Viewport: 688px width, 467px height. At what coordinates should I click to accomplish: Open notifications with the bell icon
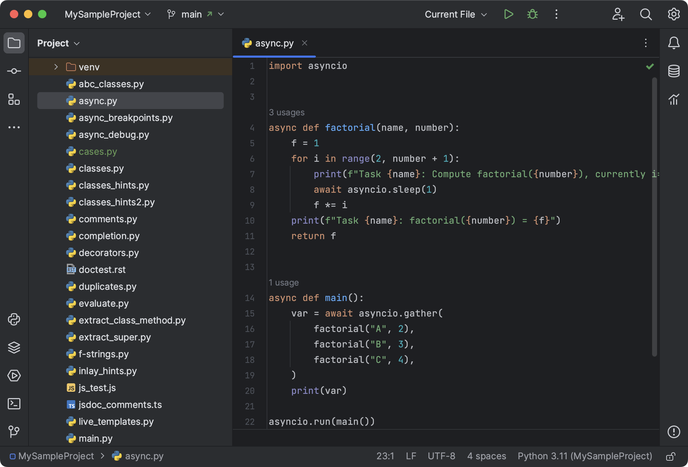(674, 43)
